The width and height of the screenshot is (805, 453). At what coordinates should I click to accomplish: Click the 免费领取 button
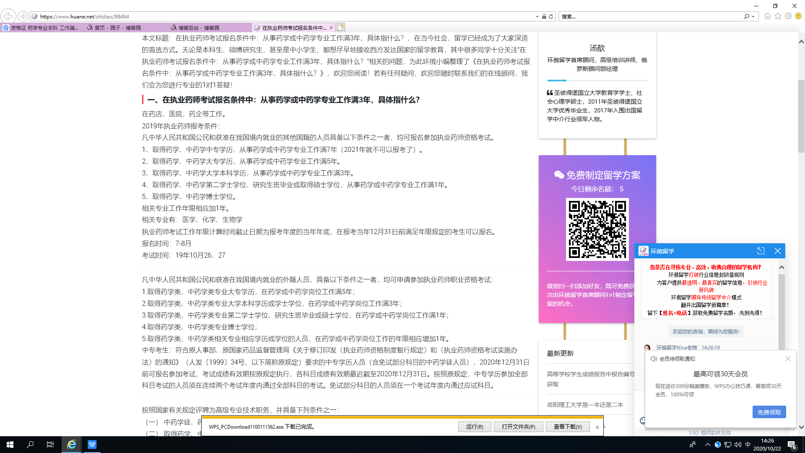point(769,412)
